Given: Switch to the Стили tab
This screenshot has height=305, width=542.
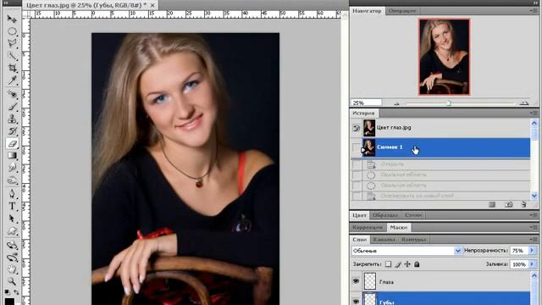Looking at the screenshot, I should click(x=413, y=215).
